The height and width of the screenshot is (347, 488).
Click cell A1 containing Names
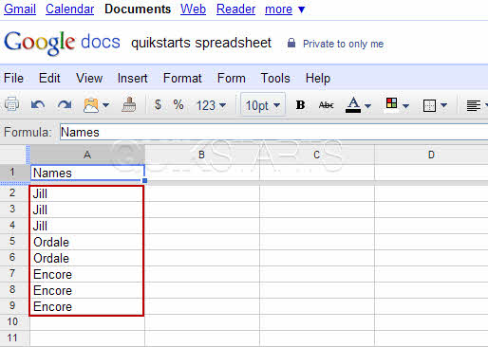click(x=87, y=173)
